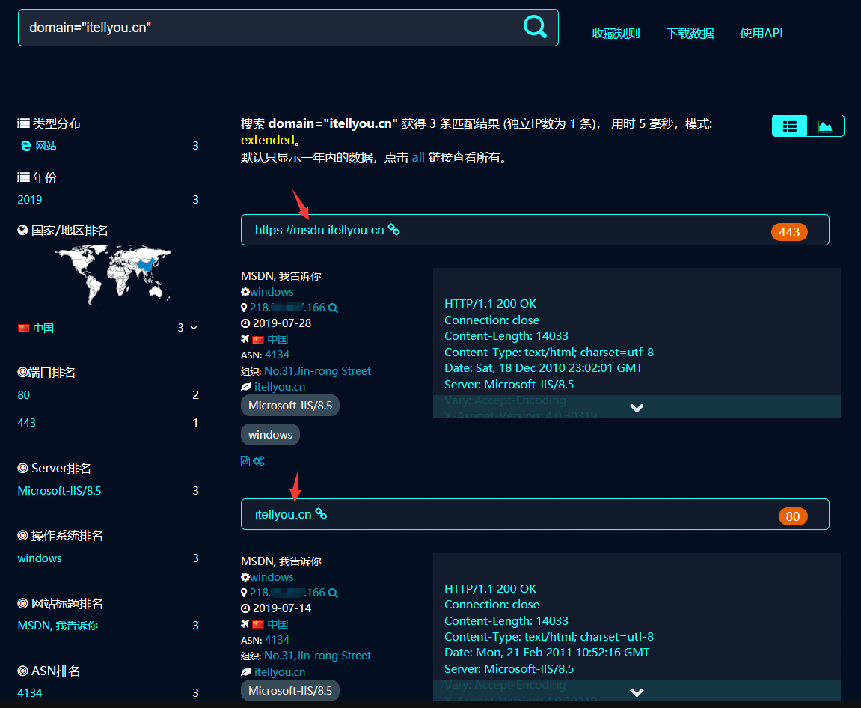Viewport: 861px width, 708px height.
Task: Filter by port 443 in sidebar
Action: click(26, 422)
